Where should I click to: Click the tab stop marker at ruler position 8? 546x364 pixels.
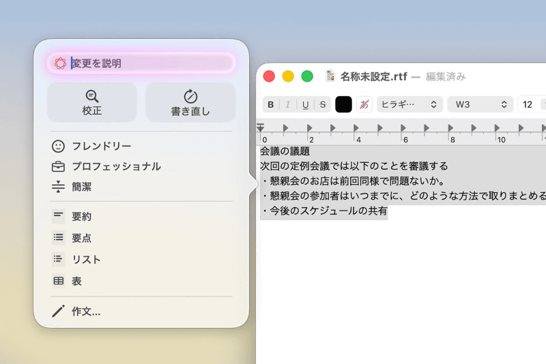pyautogui.click(x=450, y=128)
